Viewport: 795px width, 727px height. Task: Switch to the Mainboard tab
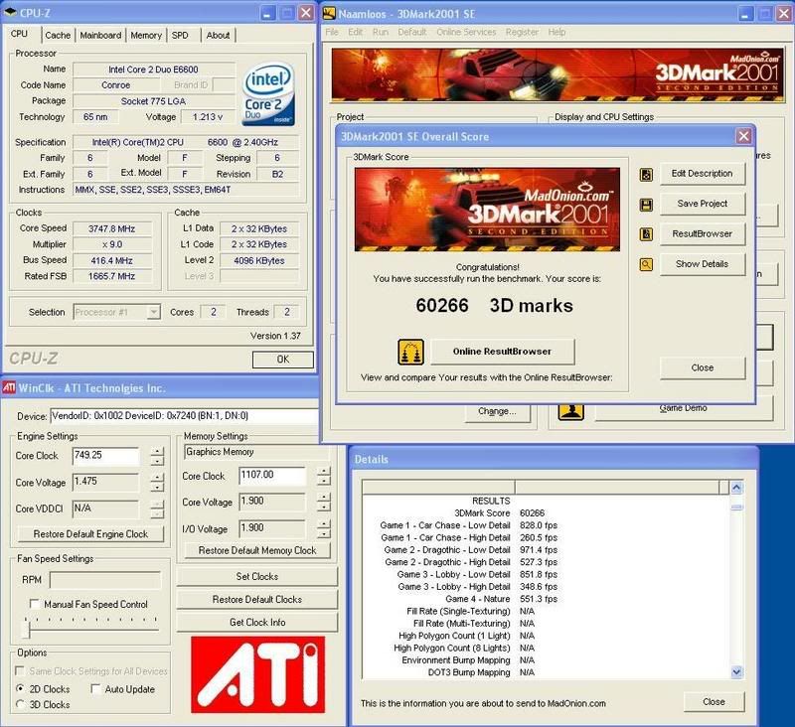point(100,36)
